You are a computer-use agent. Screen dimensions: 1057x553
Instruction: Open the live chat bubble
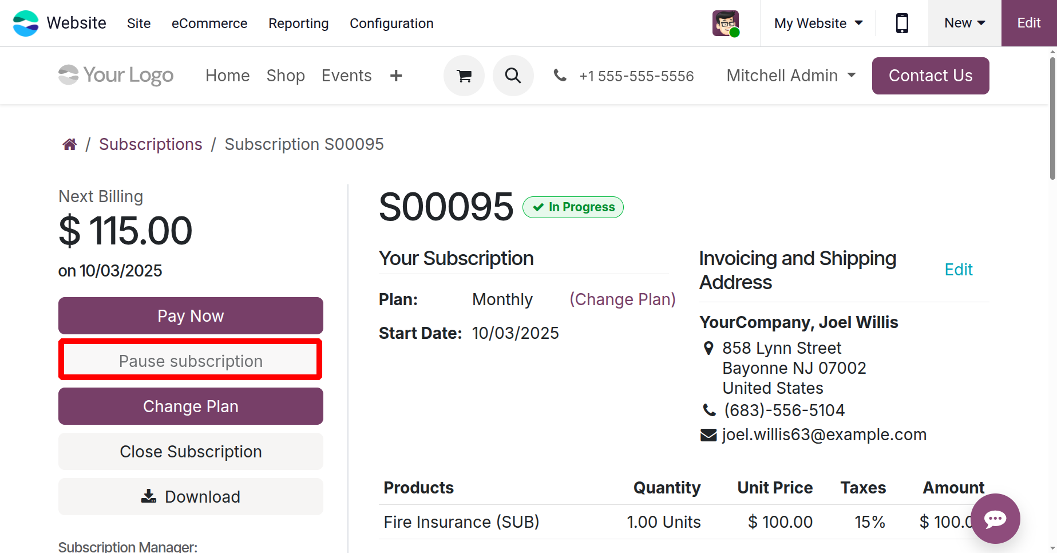[x=995, y=519]
